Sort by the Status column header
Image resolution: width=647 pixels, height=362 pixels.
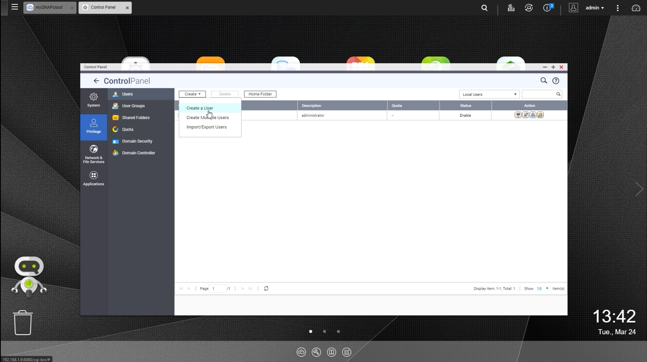point(466,106)
